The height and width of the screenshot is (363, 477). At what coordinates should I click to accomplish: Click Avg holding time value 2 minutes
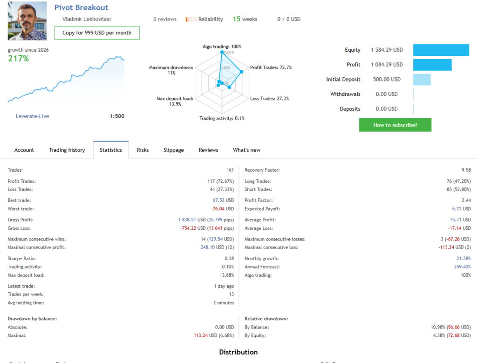pyautogui.click(x=224, y=303)
